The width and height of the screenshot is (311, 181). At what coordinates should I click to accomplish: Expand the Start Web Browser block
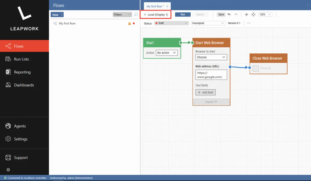tap(211, 102)
